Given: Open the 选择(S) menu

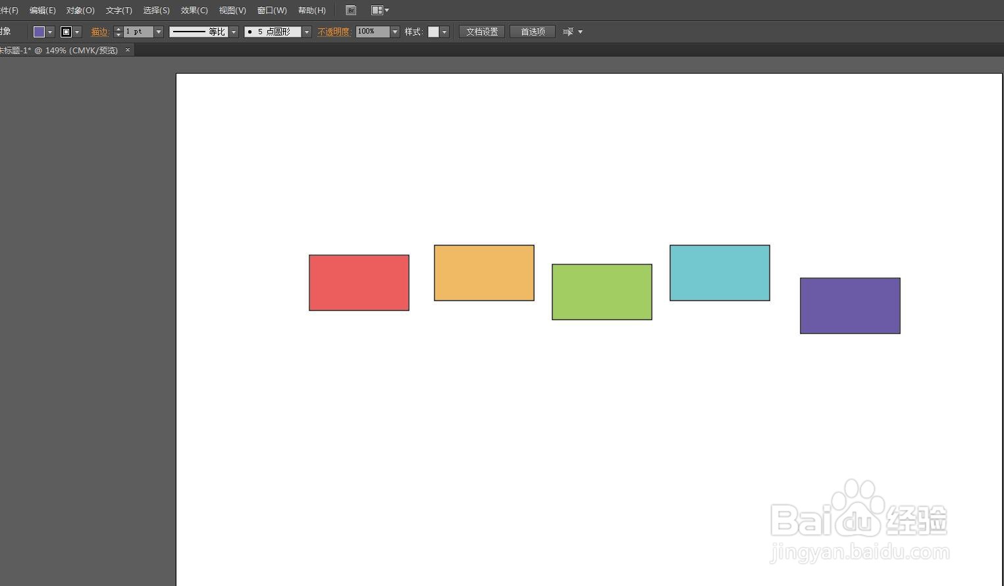Looking at the screenshot, I should pos(157,11).
